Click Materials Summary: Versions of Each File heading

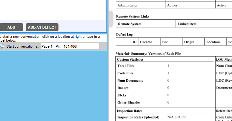tap(148, 54)
